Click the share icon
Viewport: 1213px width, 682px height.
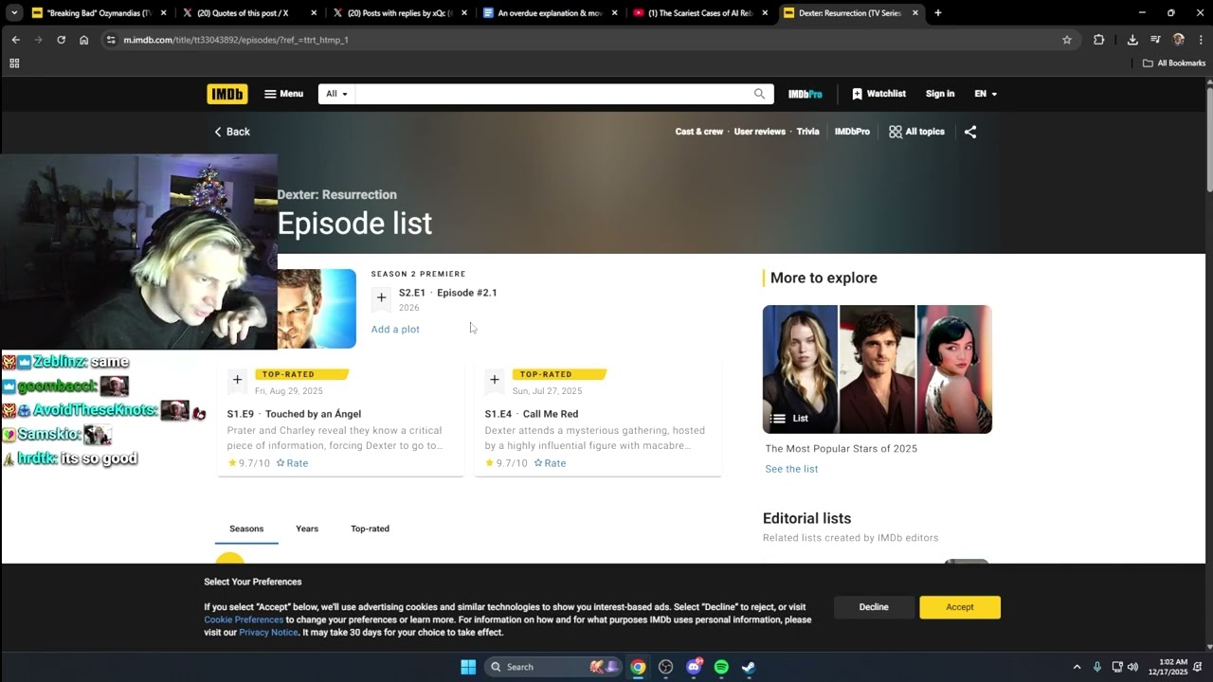click(x=970, y=132)
